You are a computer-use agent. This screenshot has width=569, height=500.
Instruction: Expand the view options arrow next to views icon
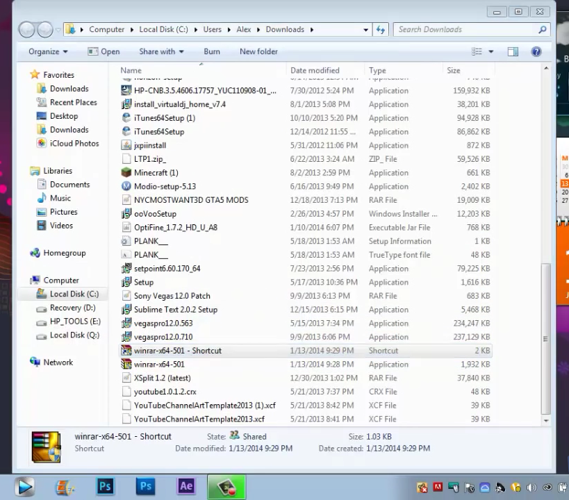tap(490, 51)
